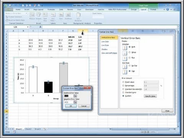Select the Cap radio button
This screenshot has height=138, width=184.
[130, 71]
